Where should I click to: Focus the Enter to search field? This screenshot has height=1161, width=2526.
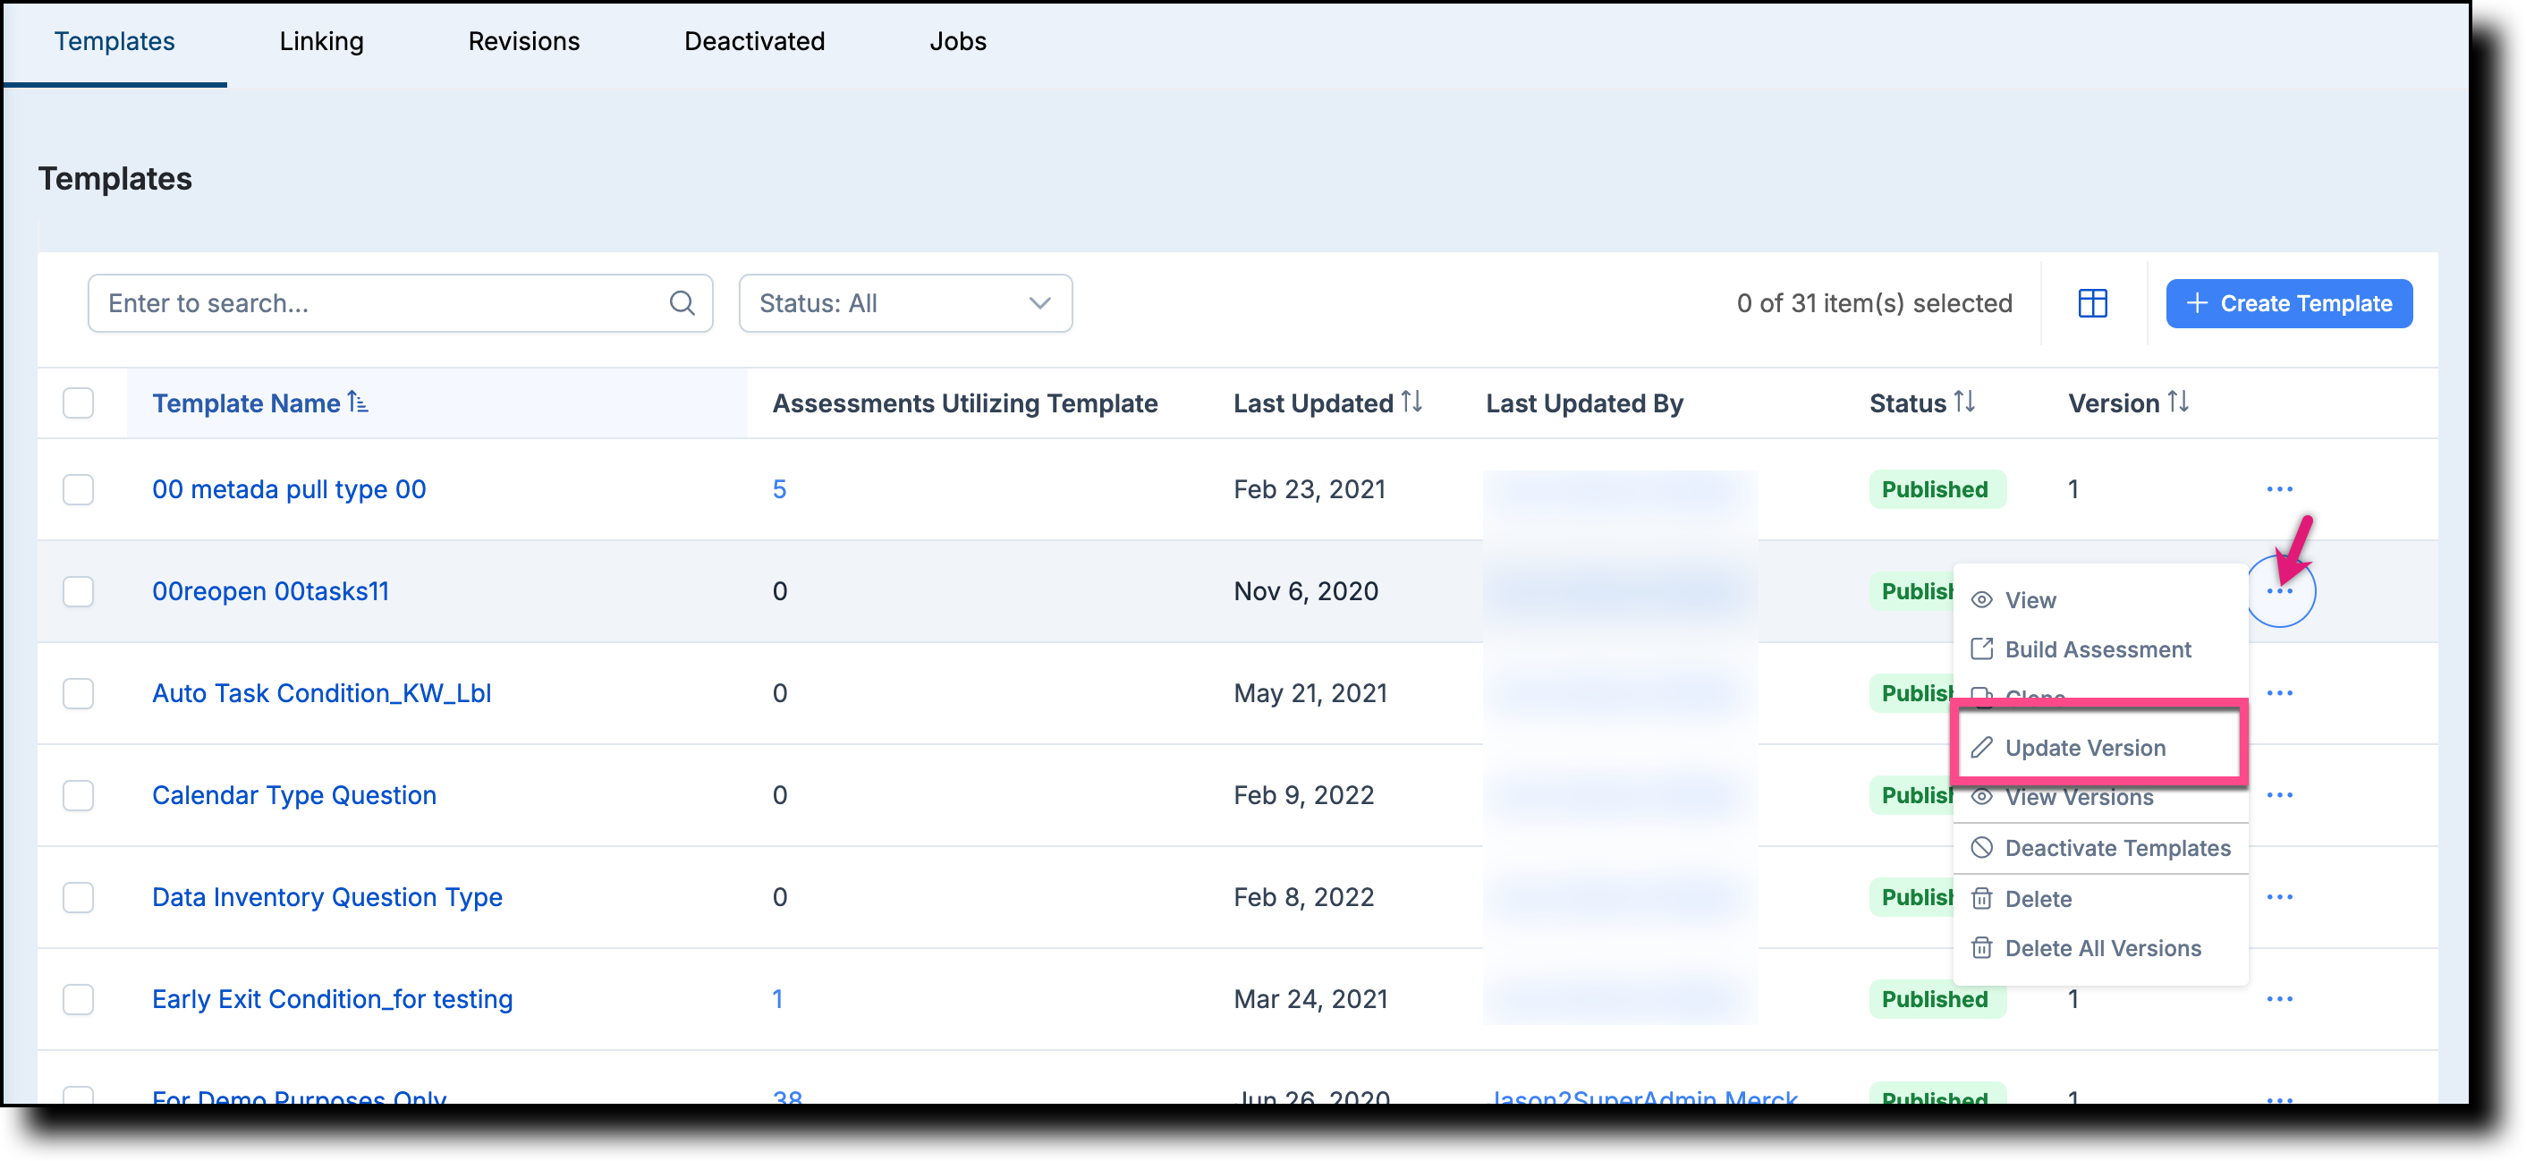coord(400,303)
